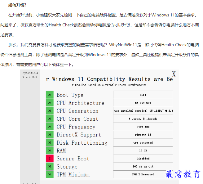Select the 'CPU Core Count' label
The height and width of the screenshot is (184, 203).
[77, 119]
